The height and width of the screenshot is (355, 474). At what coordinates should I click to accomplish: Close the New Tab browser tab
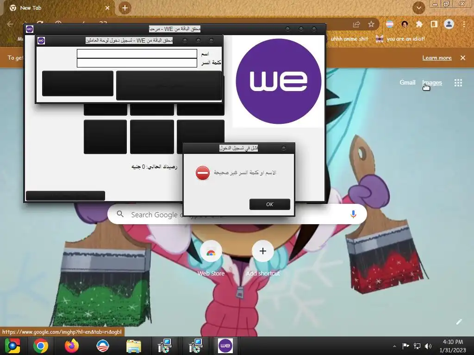[x=107, y=8]
